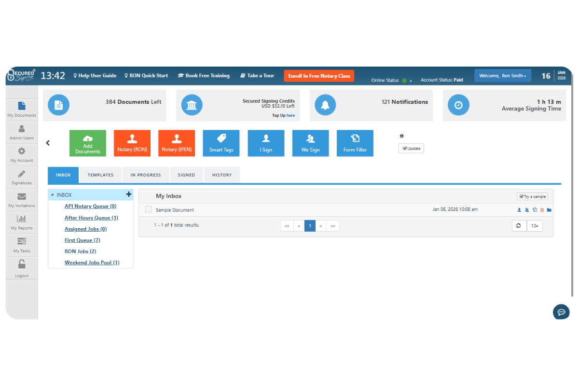Switch to the INBOX tab
This screenshot has width=579, height=386.
(x=63, y=175)
